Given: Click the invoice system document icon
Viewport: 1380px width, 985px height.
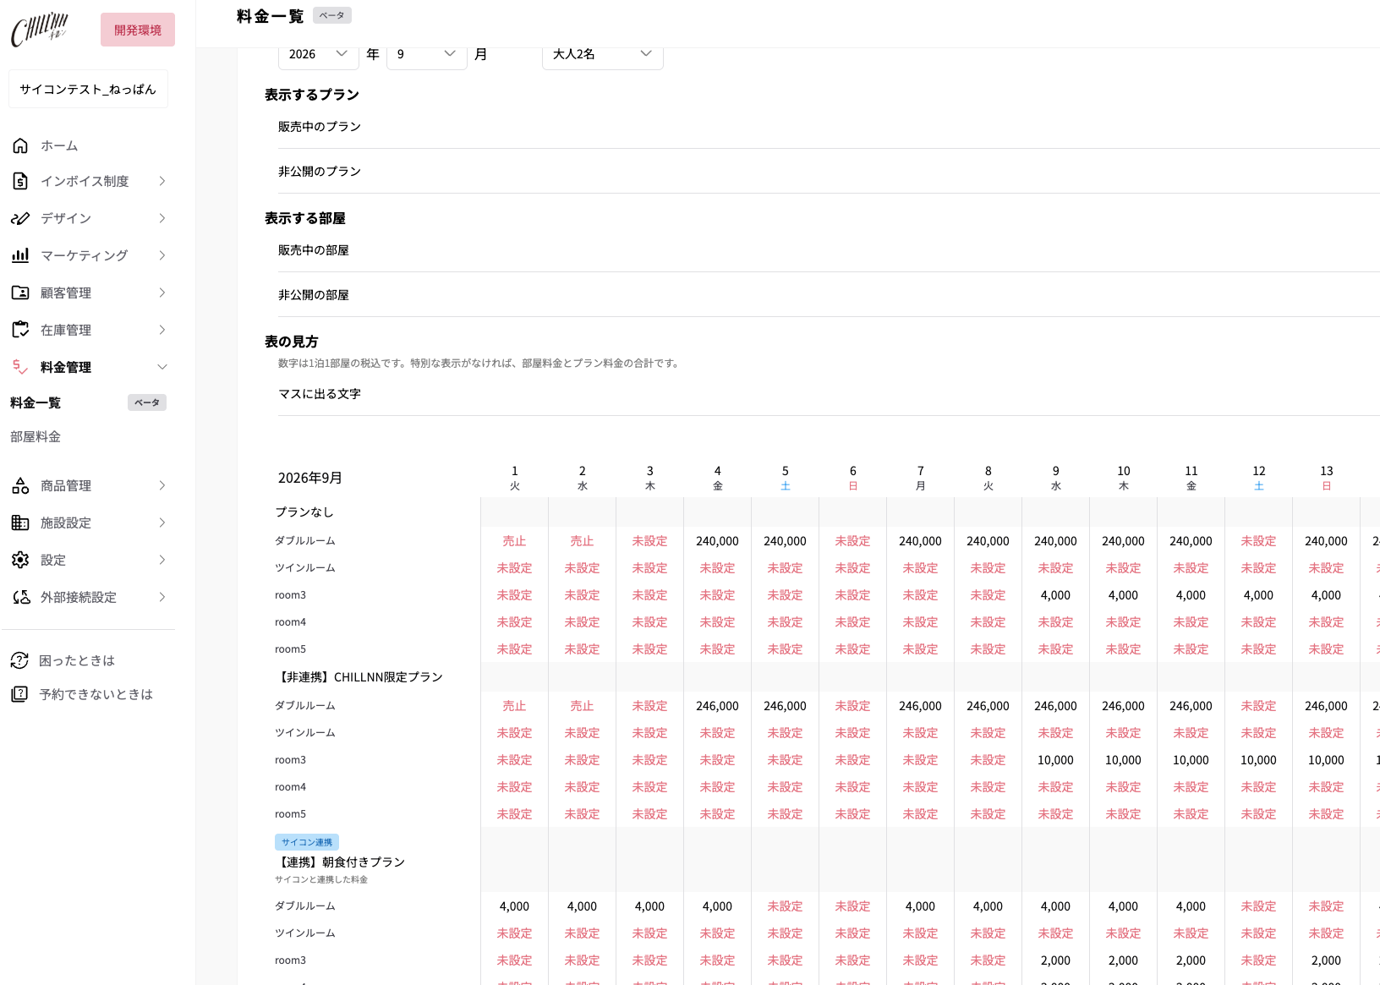Looking at the screenshot, I should click(x=20, y=181).
